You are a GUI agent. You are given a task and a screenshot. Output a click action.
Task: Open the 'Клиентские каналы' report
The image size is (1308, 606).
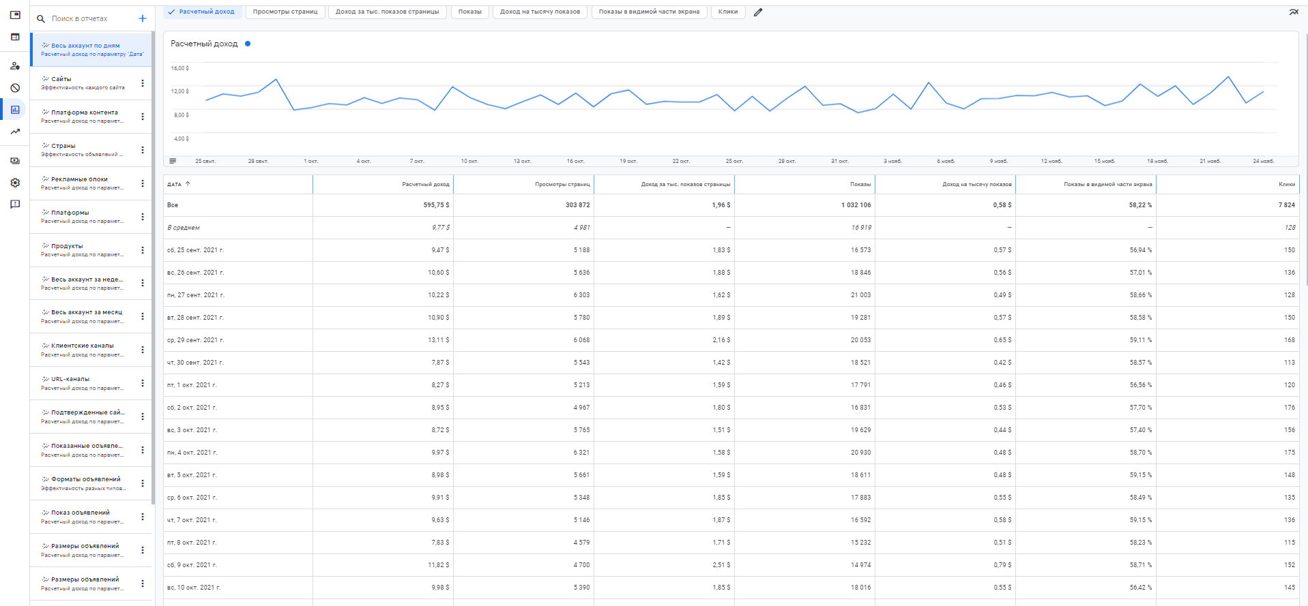point(83,350)
